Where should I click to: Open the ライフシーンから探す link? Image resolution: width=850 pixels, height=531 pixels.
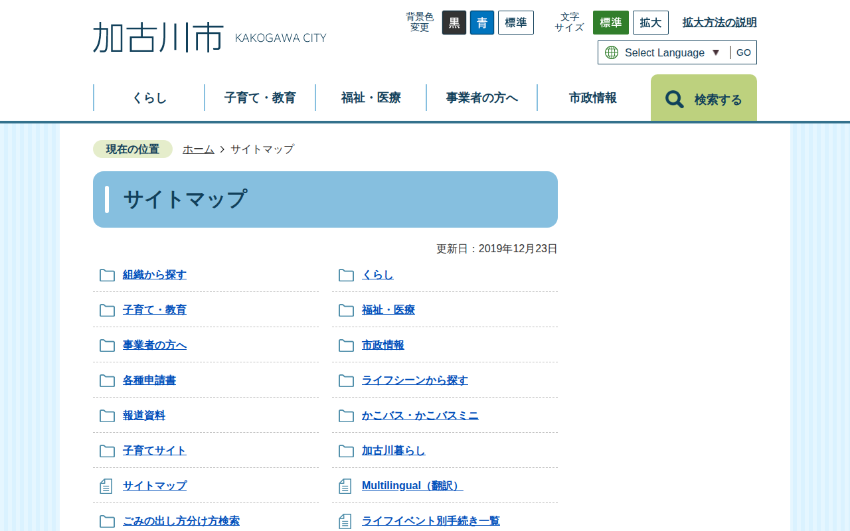pos(415,380)
